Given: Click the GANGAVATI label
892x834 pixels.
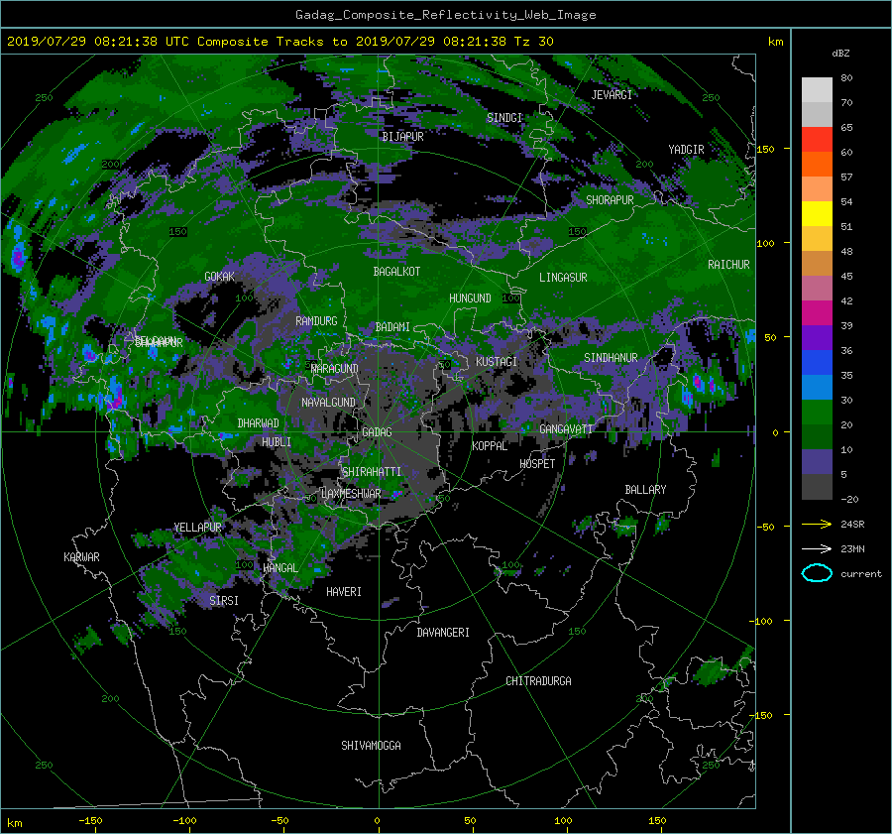Looking at the screenshot, I should (x=566, y=429).
